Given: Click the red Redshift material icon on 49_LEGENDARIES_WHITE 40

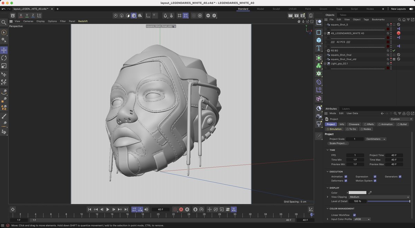Looking at the screenshot, I should (x=398, y=33).
